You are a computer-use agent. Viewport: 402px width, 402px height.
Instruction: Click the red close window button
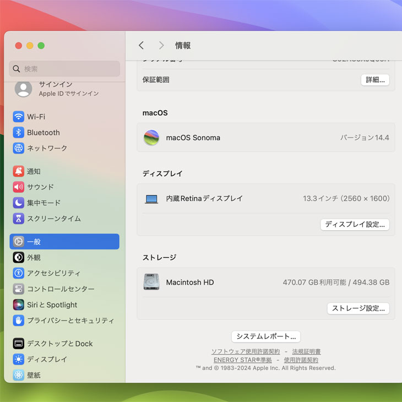(19, 46)
